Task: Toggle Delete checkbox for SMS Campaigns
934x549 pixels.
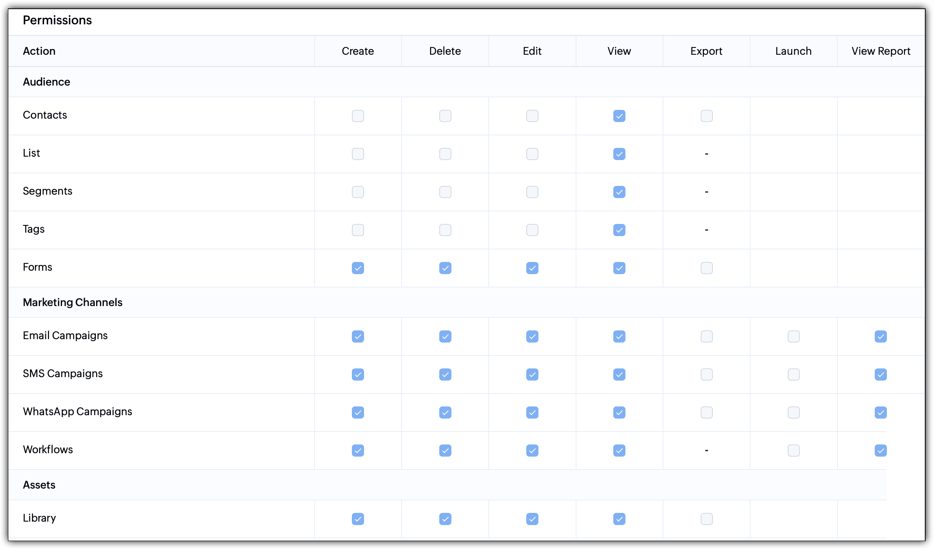Action: pyautogui.click(x=445, y=374)
